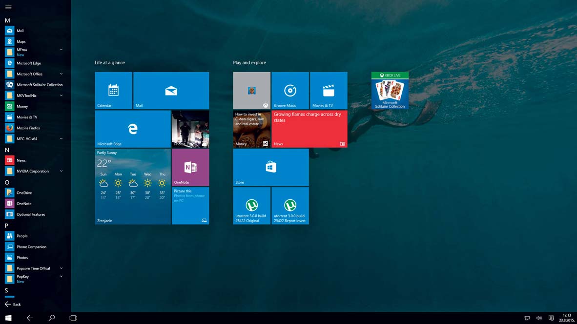Open the Store tile
Screen dimensions: 577x324
click(x=271, y=167)
